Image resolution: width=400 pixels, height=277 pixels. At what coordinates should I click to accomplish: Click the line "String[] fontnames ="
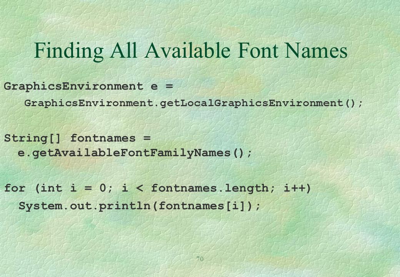(78, 138)
